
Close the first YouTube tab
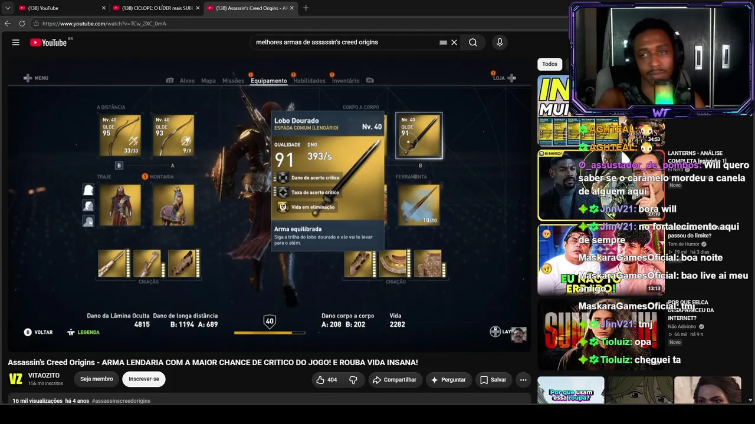pyautogui.click(x=104, y=8)
